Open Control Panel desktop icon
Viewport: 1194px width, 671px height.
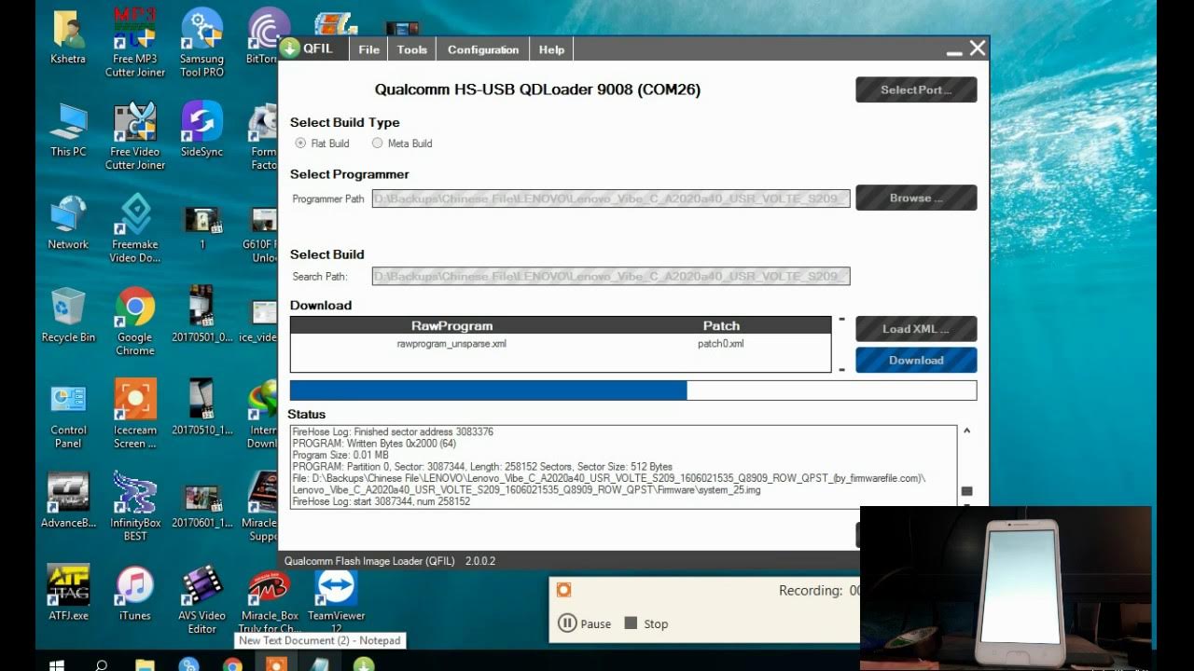point(68,415)
